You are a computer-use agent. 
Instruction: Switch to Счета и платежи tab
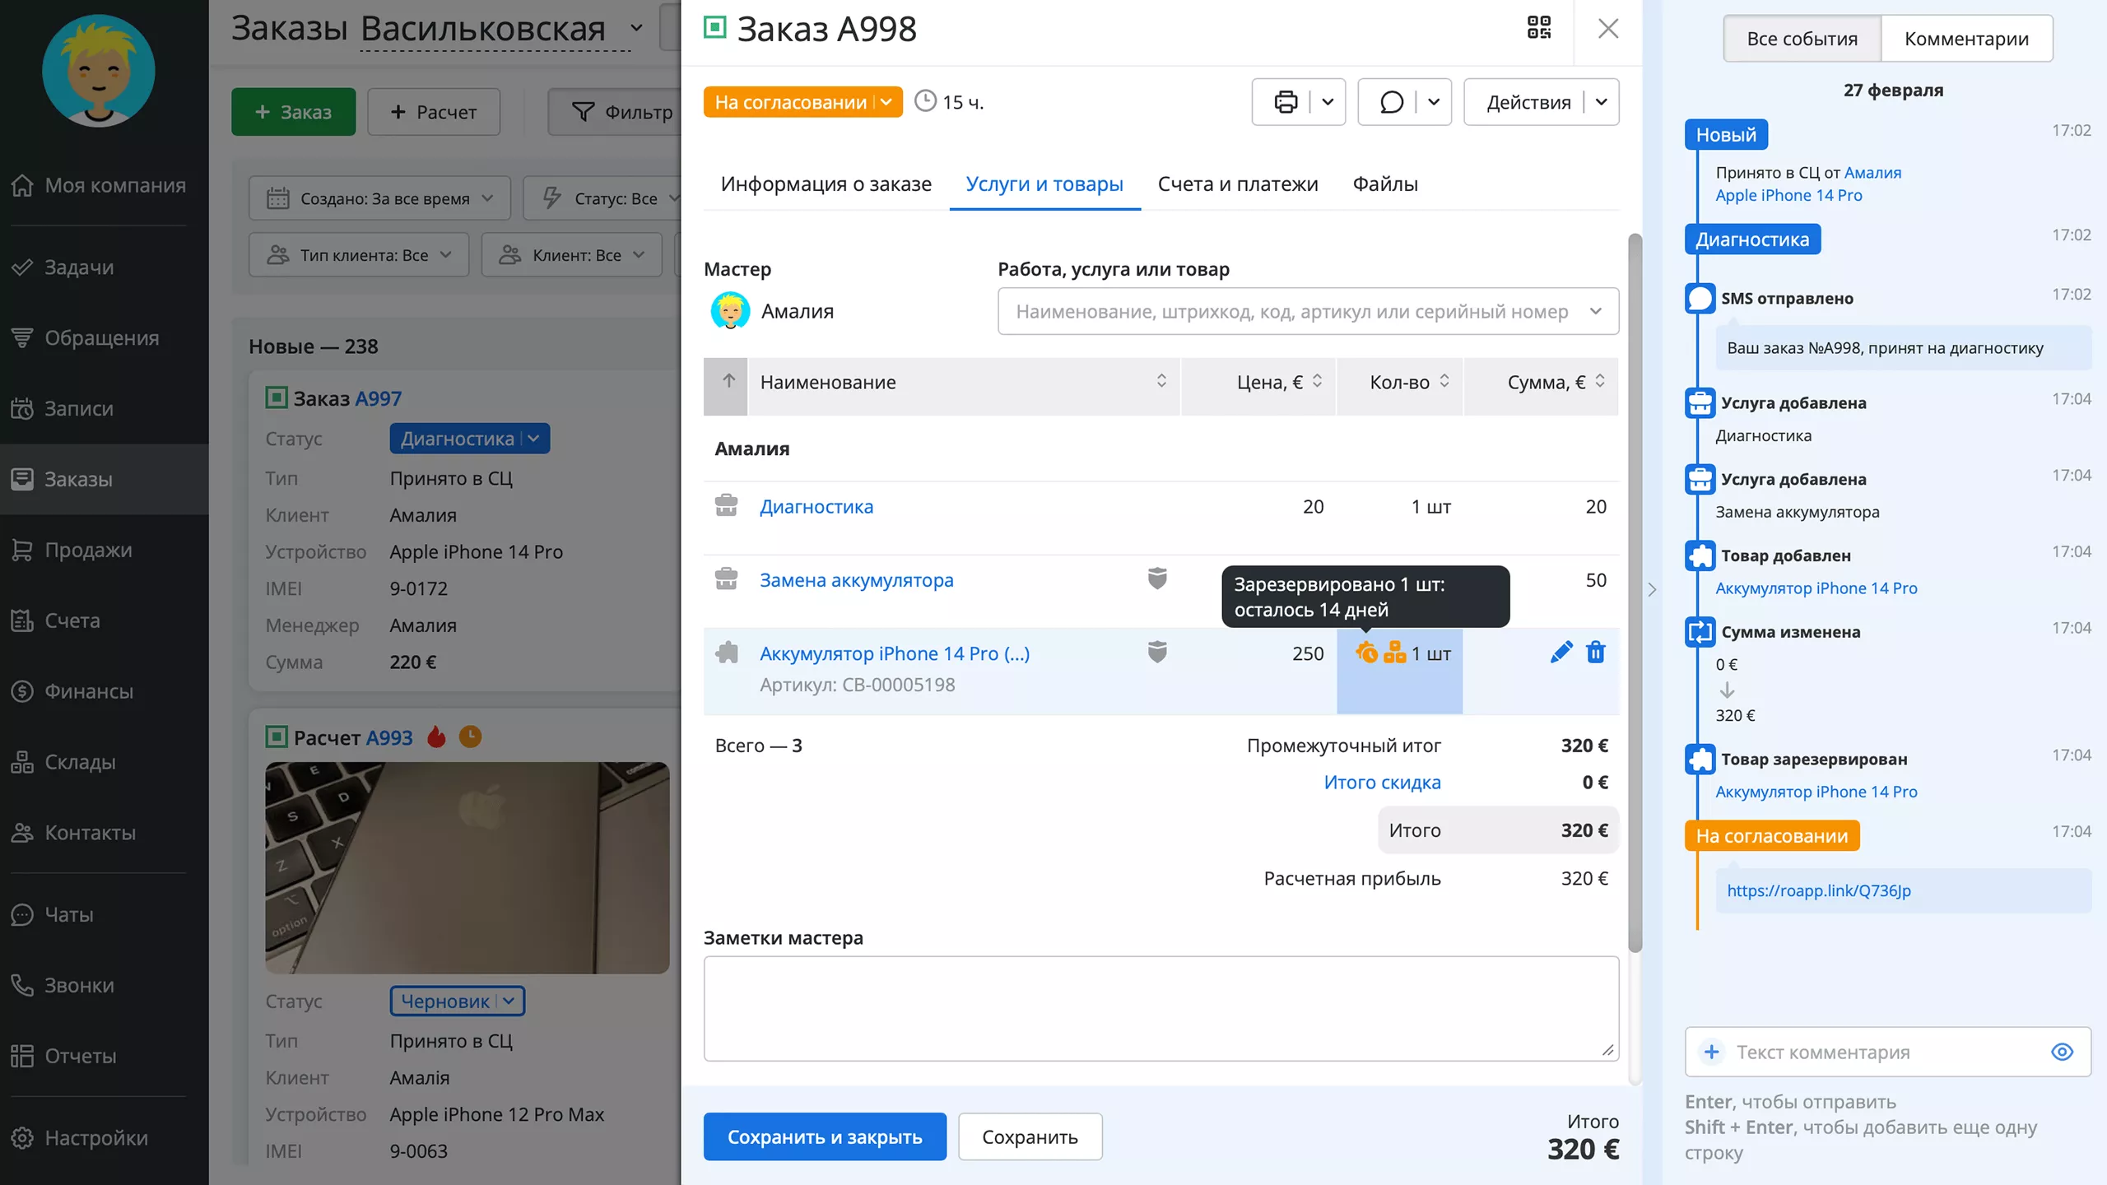coord(1237,184)
